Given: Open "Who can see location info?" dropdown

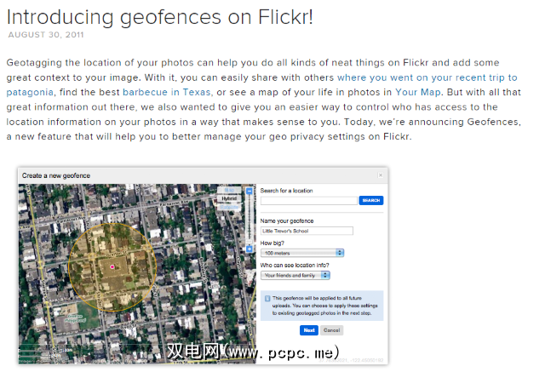Looking at the screenshot, I should (295, 275).
